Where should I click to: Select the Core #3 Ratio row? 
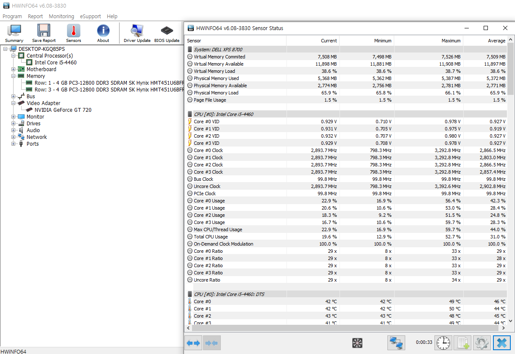tap(346, 273)
